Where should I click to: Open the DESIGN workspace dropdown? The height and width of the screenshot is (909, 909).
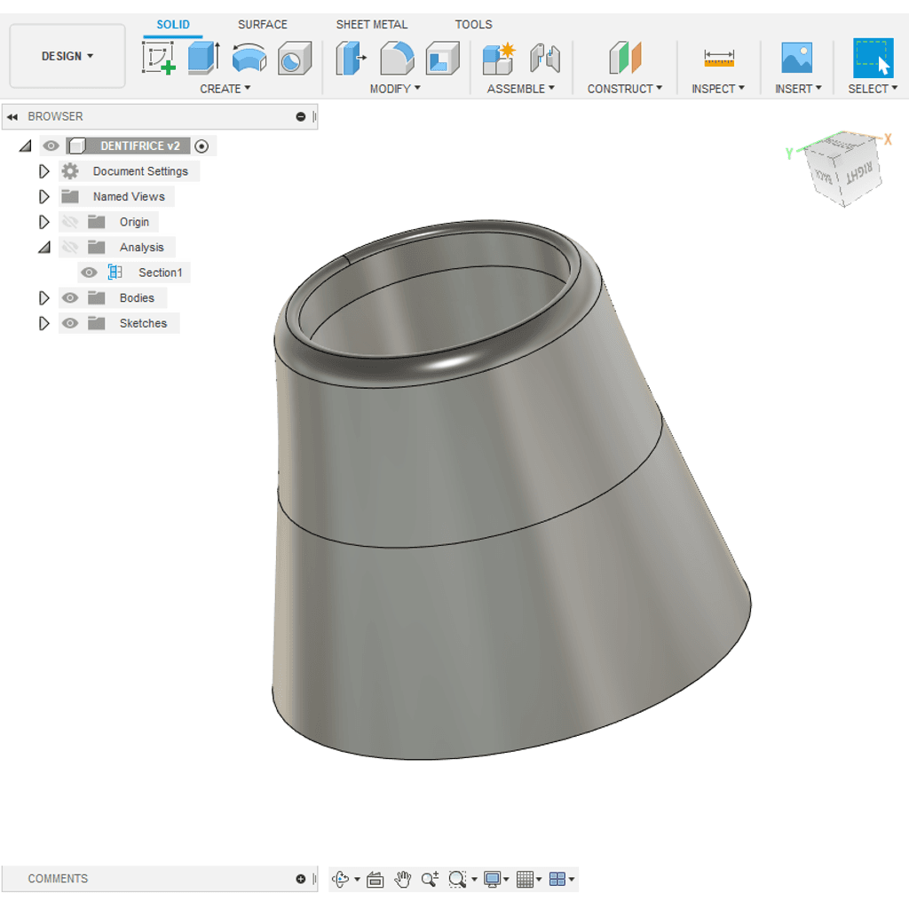[67, 56]
